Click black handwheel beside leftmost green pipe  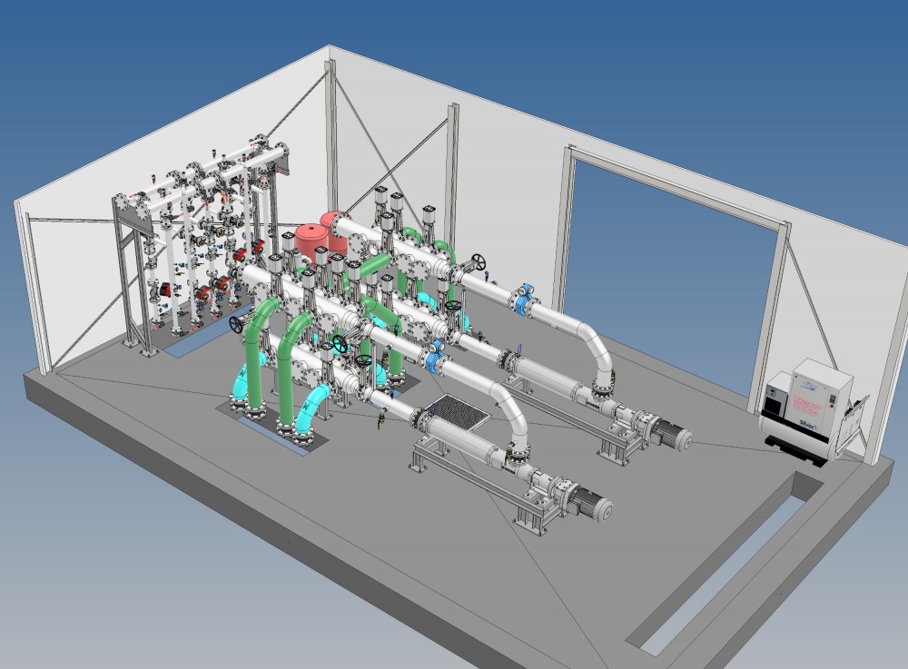point(238,324)
